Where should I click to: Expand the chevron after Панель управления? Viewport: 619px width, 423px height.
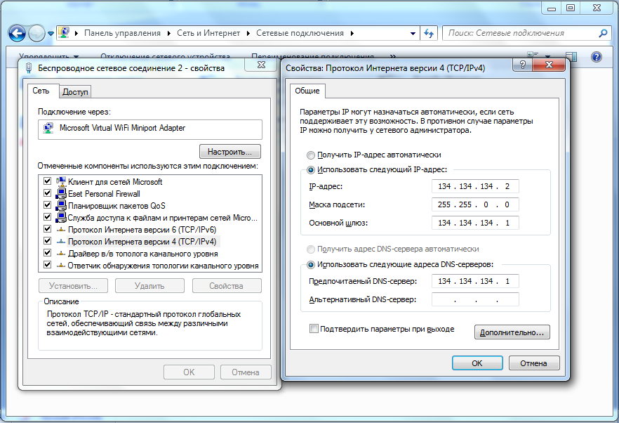click(76, 33)
